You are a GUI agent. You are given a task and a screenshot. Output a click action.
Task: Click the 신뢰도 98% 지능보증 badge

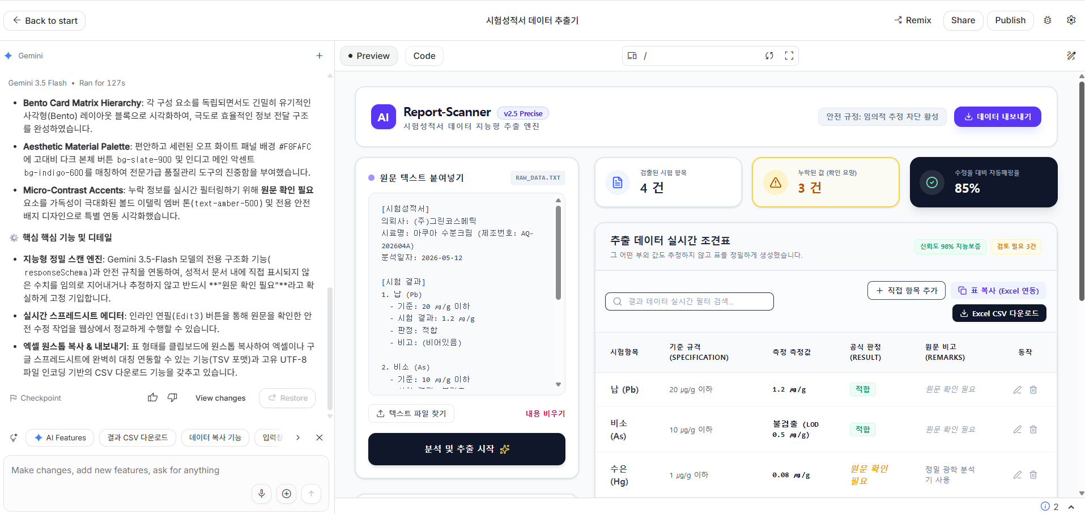coord(950,247)
